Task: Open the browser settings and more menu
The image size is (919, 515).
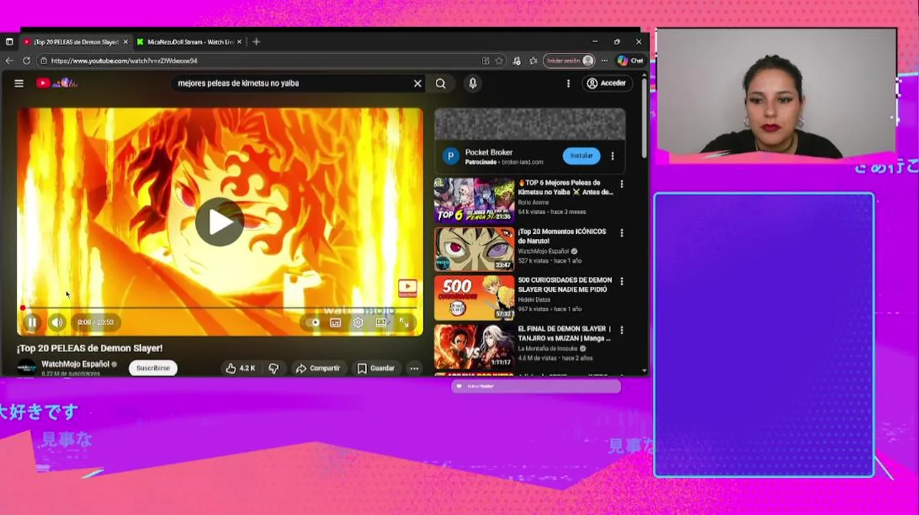Action: 605,61
